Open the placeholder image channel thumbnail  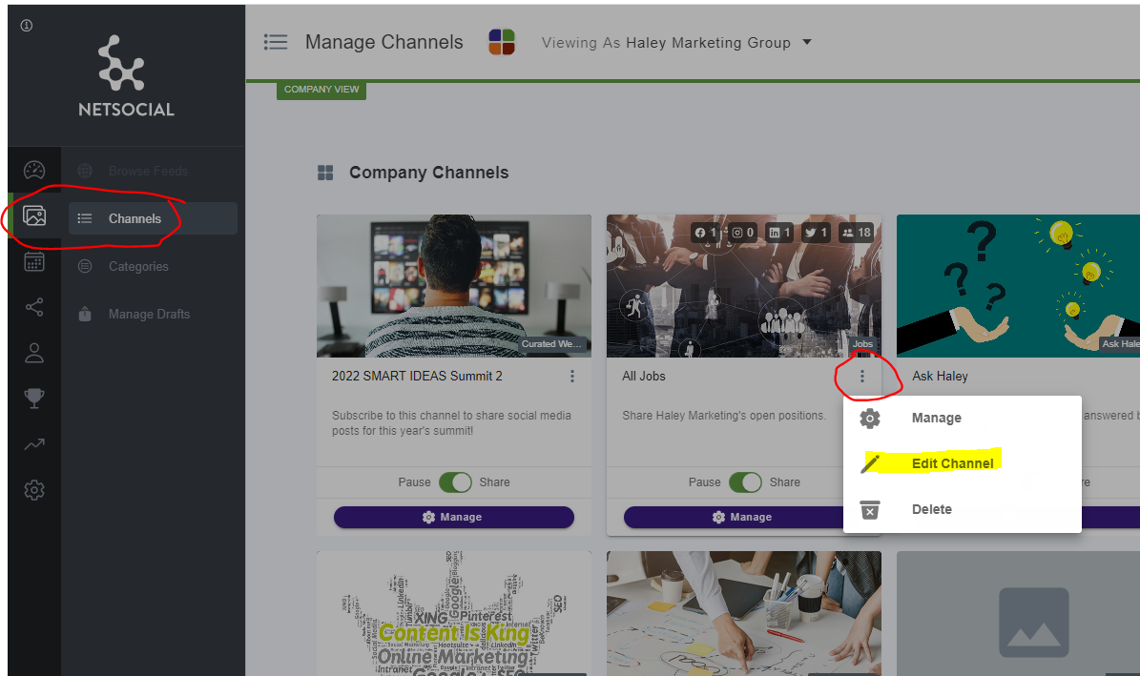(1018, 613)
